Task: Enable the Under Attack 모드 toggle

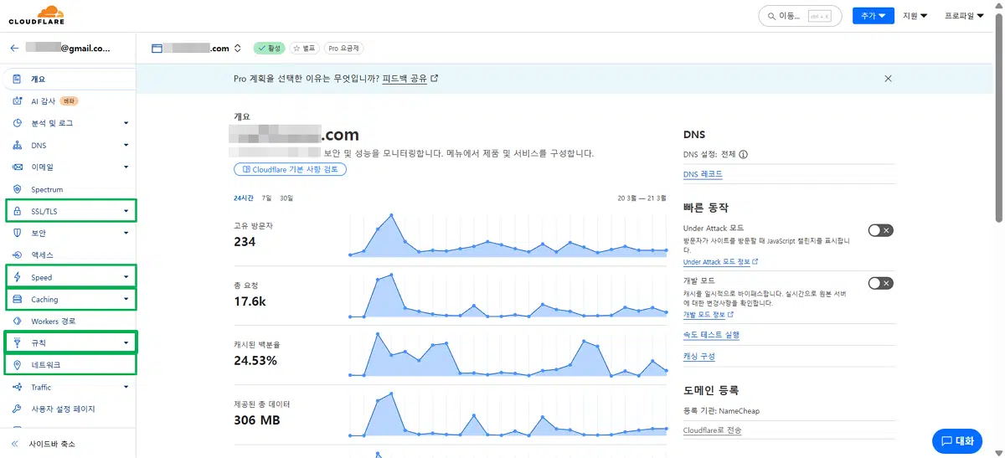Action: [880, 230]
